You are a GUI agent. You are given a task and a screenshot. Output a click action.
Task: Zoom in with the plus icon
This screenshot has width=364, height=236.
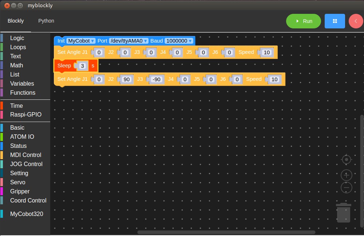point(347,175)
